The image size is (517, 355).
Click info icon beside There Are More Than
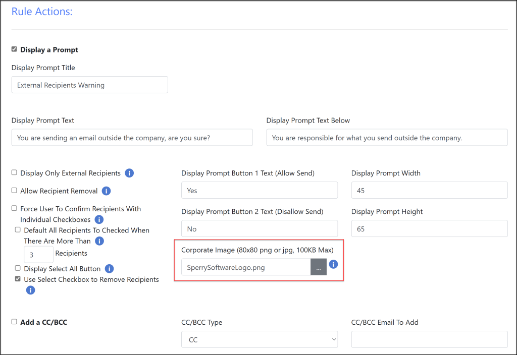pos(99,241)
